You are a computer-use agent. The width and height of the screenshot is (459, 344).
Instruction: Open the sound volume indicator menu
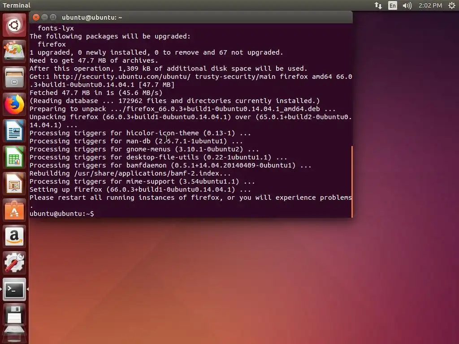(x=407, y=5)
